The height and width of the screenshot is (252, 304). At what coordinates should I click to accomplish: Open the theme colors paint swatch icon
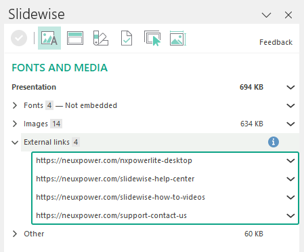pyautogui.click(x=101, y=38)
